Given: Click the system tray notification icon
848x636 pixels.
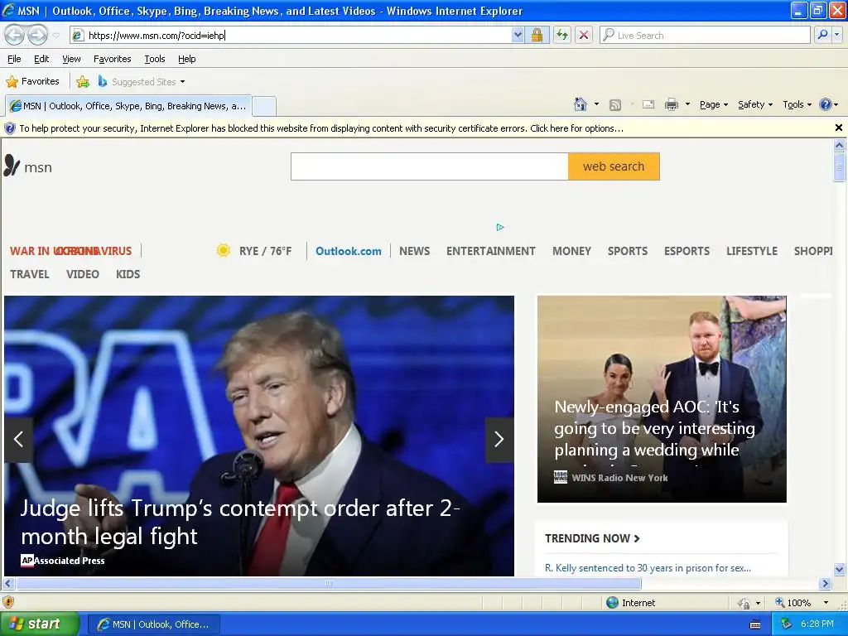Looking at the screenshot, I should click(x=787, y=624).
